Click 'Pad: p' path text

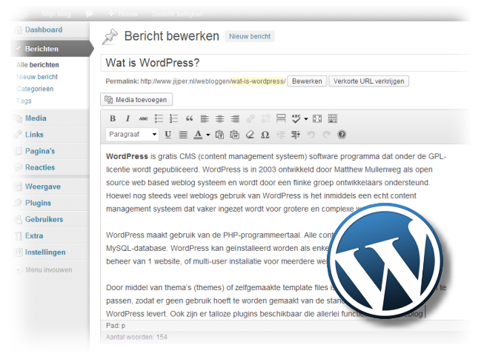(x=116, y=326)
